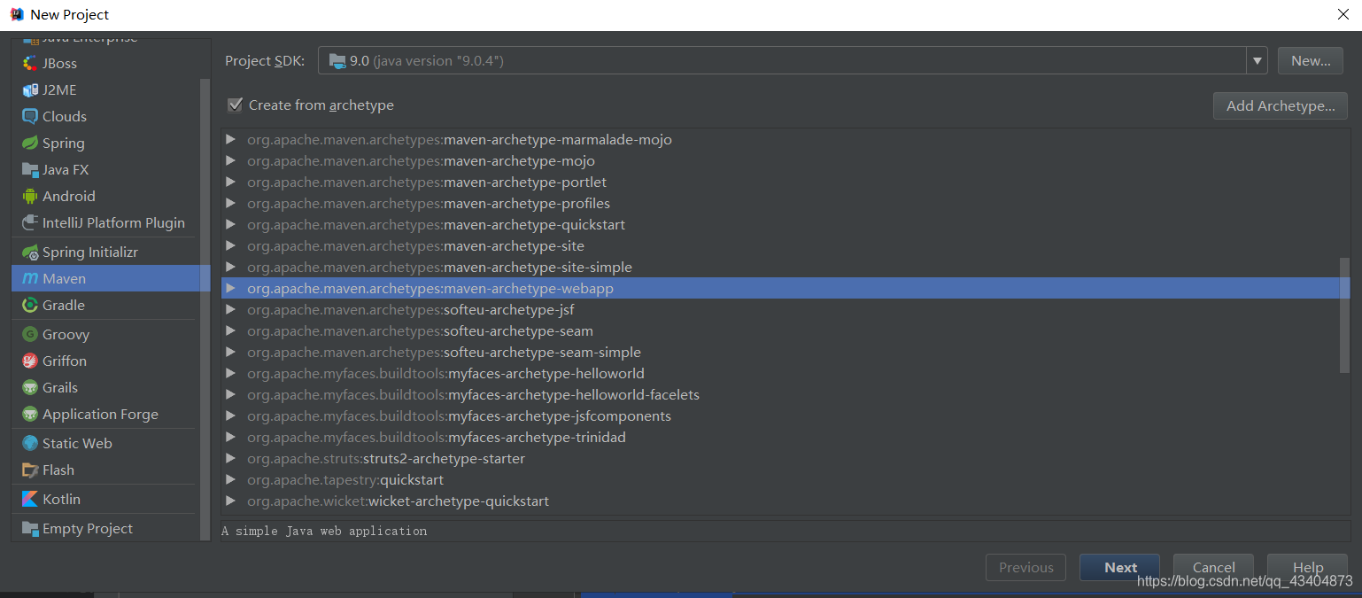Image resolution: width=1362 pixels, height=598 pixels.
Task: Select the Kotlin project type label
Action: pyautogui.click(x=61, y=499)
